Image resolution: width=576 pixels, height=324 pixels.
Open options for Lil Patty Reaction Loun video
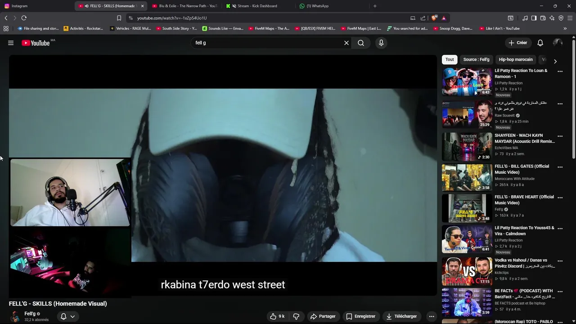(560, 71)
